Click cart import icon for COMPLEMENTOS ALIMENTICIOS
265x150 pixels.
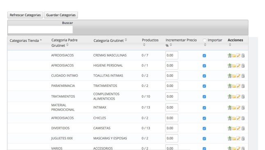coord(229,96)
